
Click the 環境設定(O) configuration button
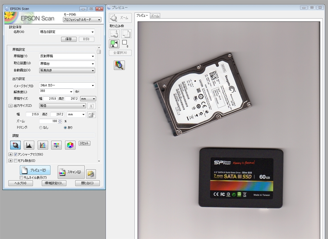(54, 183)
